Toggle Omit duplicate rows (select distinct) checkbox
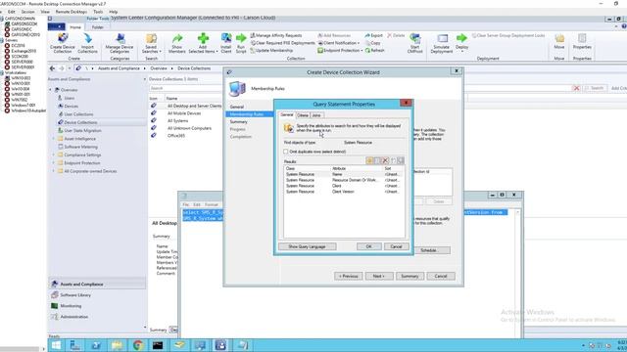The image size is (627, 352). 285,152
